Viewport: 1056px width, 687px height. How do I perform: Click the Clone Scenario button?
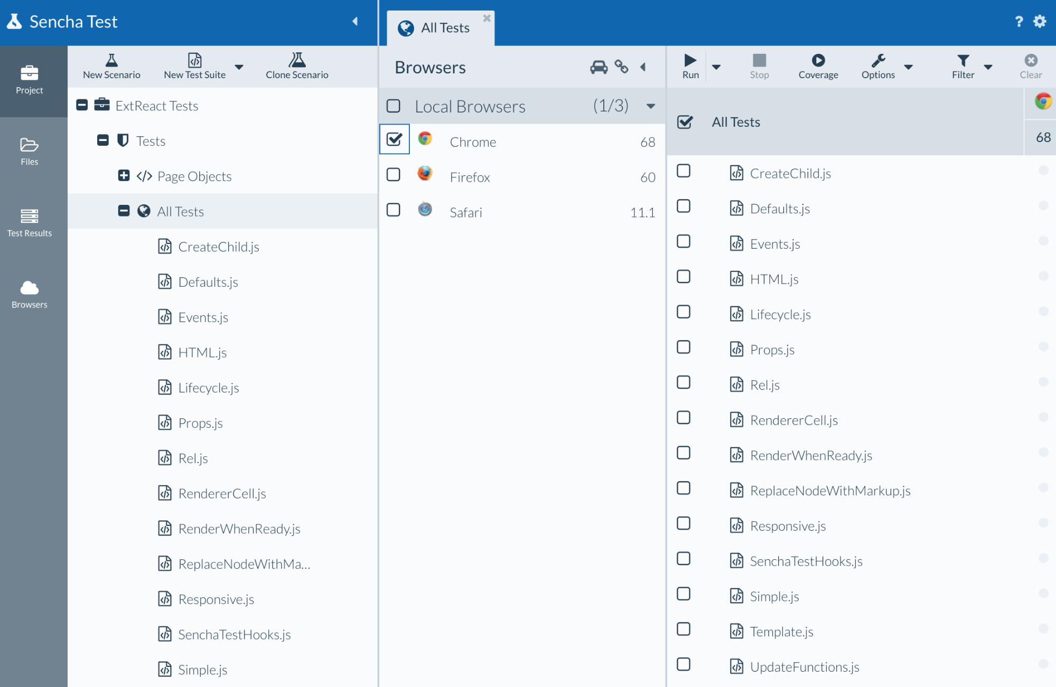click(297, 67)
